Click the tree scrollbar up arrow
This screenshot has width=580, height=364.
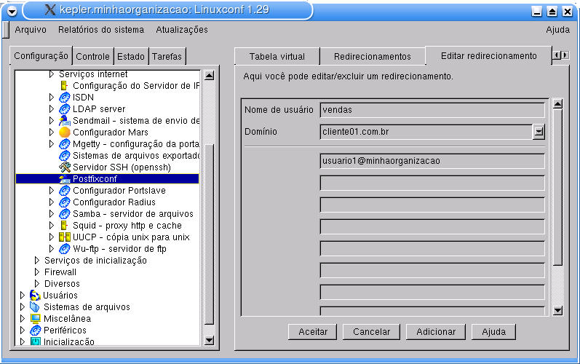(x=210, y=76)
